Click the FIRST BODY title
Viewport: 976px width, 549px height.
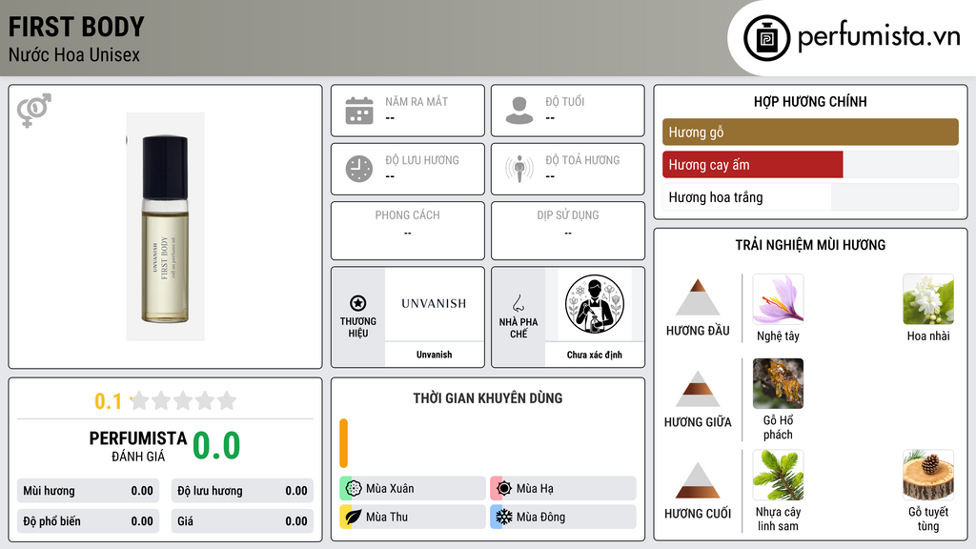76,27
